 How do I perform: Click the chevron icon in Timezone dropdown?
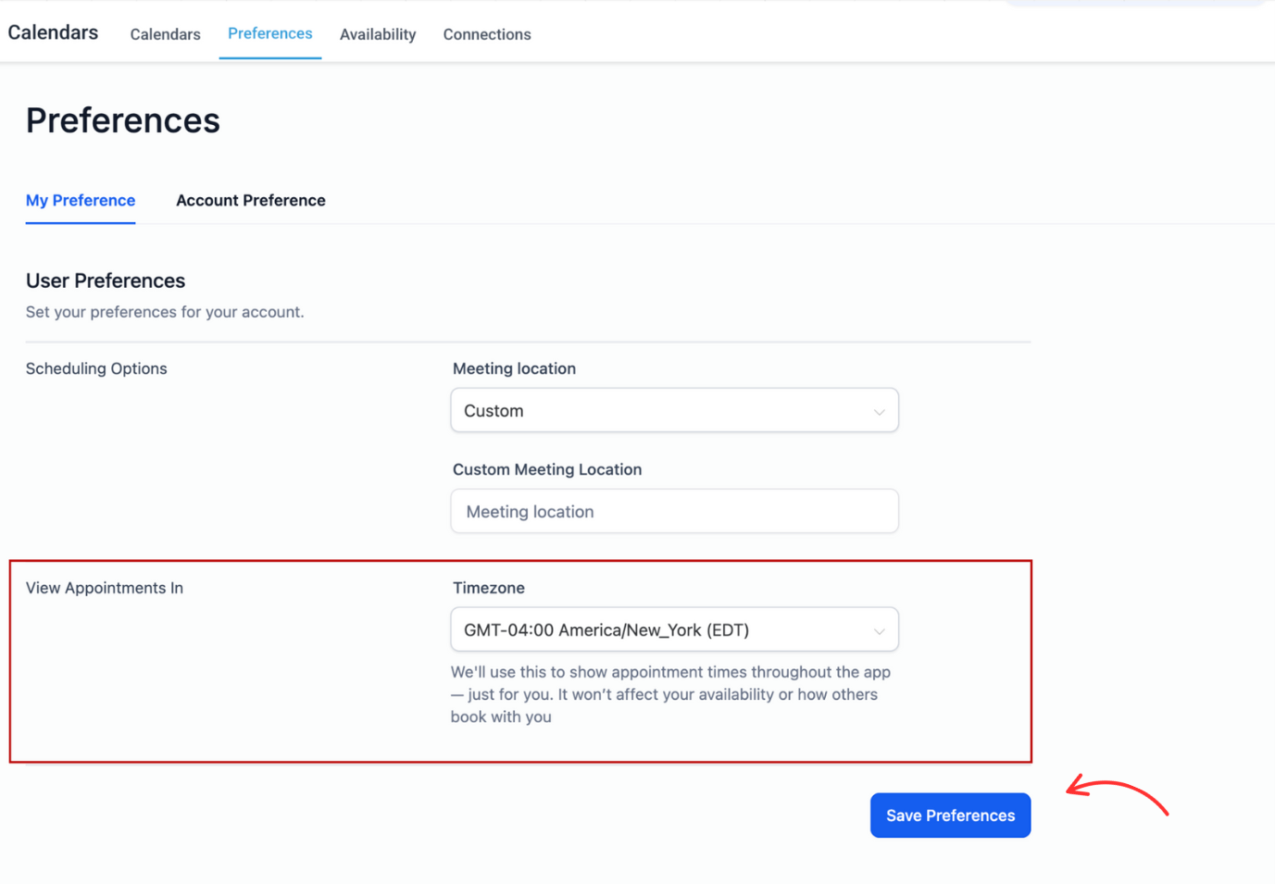point(879,630)
